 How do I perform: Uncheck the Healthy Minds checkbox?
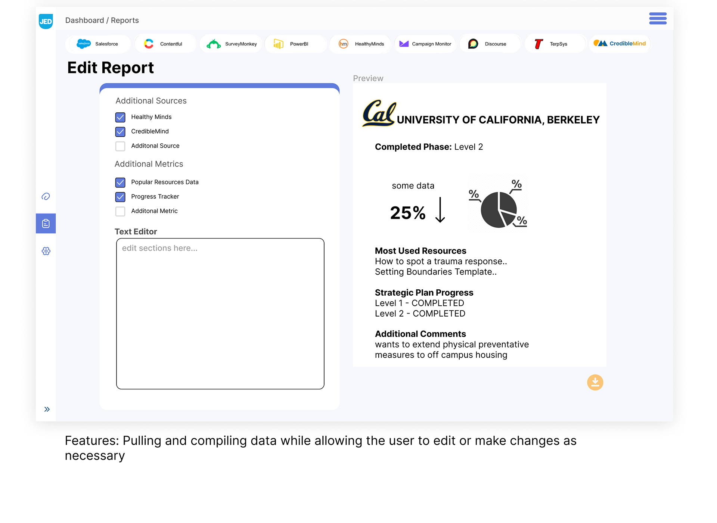120,117
